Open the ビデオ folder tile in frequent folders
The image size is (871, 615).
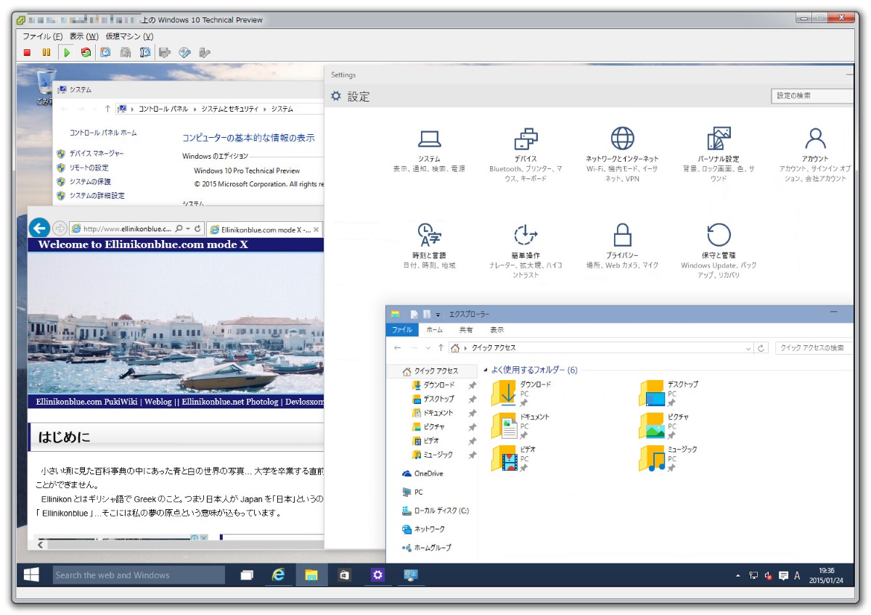515,458
